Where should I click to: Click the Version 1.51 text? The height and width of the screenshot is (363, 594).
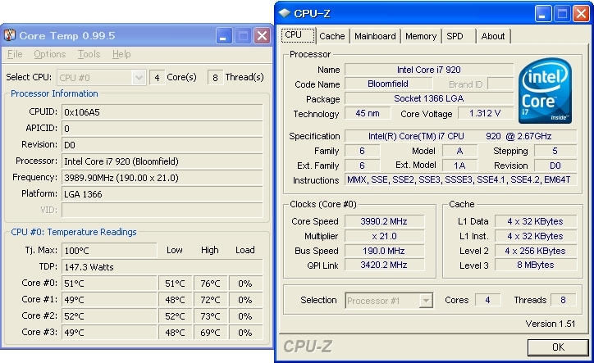[x=551, y=324]
